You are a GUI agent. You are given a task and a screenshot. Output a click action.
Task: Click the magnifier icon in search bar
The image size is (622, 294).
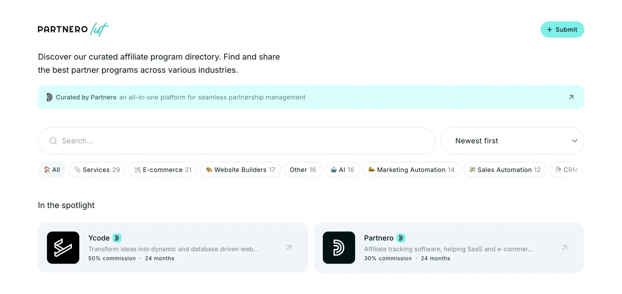coord(53,141)
